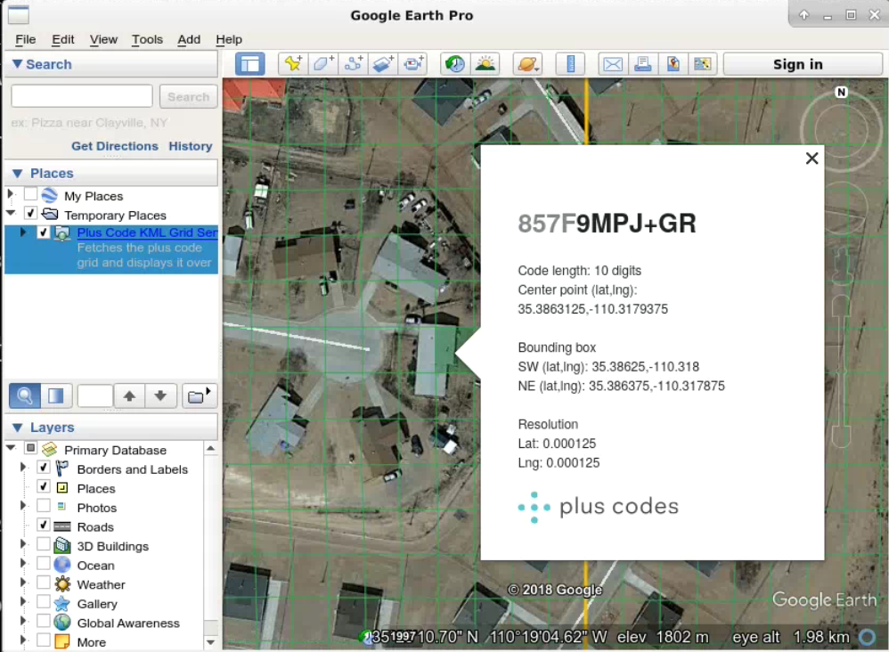Image resolution: width=889 pixels, height=652 pixels.
Task: Click the magnifier search-places button
Action: (x=24, y=395)
